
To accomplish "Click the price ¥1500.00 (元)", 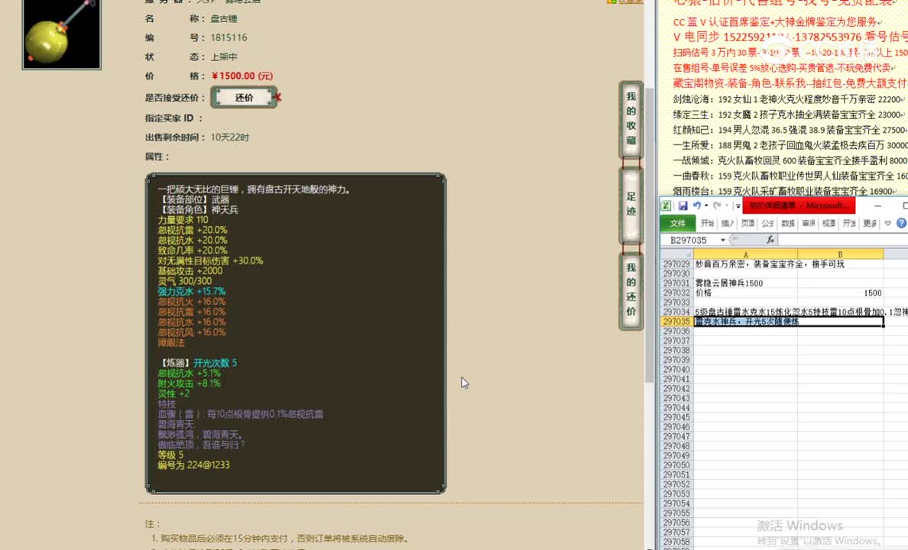I will (242, 76).
